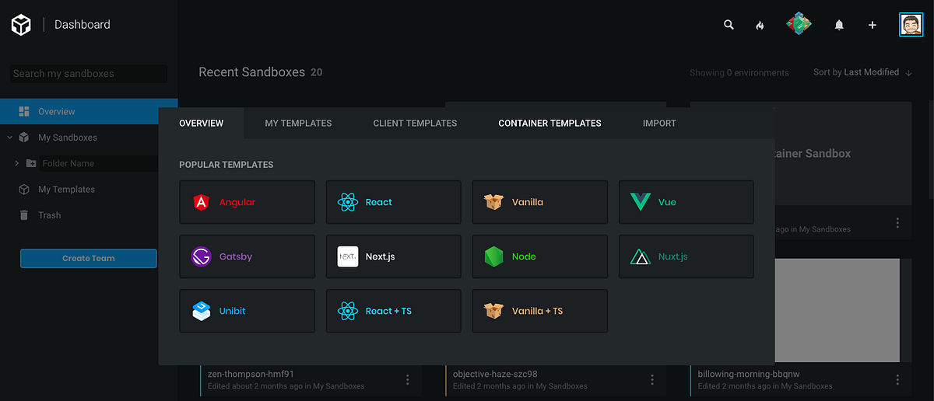The height and width of the screenshot is (401, 934).
Task: Toggle the sort direction arrow
Action: pos(908,72)
